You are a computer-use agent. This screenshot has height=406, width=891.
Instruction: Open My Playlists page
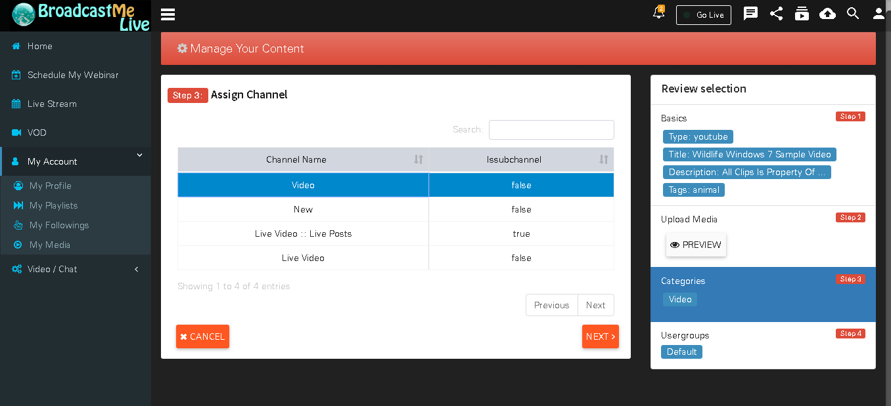pyautogui.click(x=53, y=205)
